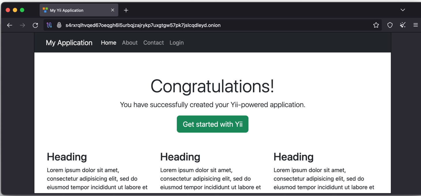Open the About page in the navbar
This screenshot has width=421, height=196.
(129, 42)
